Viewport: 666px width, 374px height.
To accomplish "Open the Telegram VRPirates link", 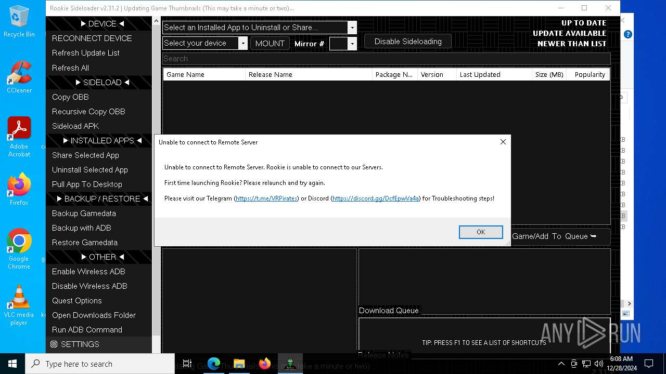I will (x=266, y=198).
